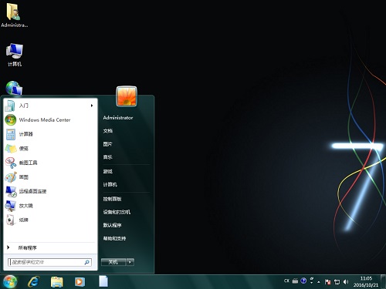Launch the 截图工具 snipping tool
The image size is (386, 289).
[50, 163]
